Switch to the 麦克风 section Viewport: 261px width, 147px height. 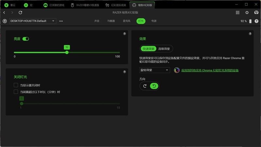coord(127,21)
